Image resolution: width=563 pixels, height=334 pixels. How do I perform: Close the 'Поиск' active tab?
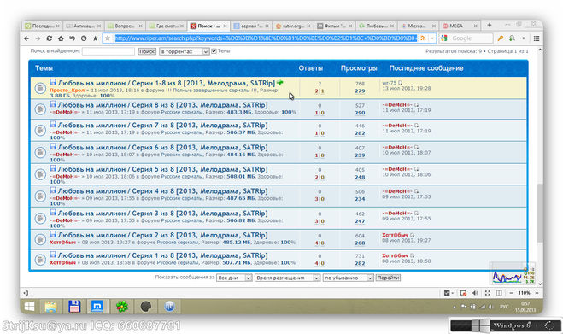pyautogui.click(x=226, y=26)
